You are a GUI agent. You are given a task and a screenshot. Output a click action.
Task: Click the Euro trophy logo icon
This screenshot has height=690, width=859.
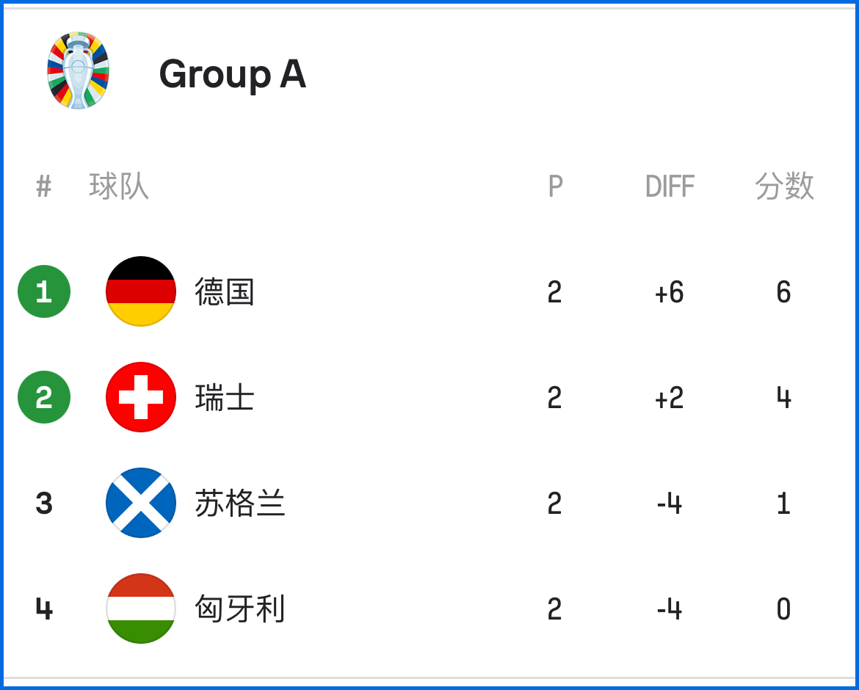pyautogui.click(x=78, y=70)
